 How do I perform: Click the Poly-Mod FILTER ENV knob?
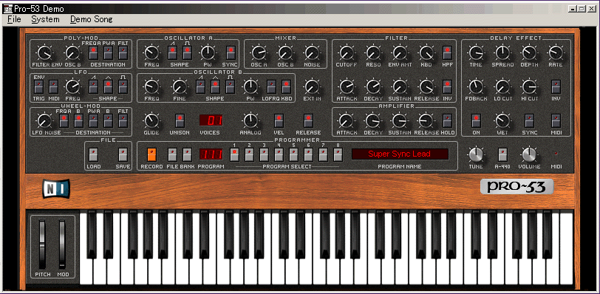[x=44, y=52]
